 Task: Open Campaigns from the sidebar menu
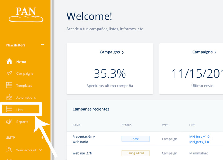(25, 73)
